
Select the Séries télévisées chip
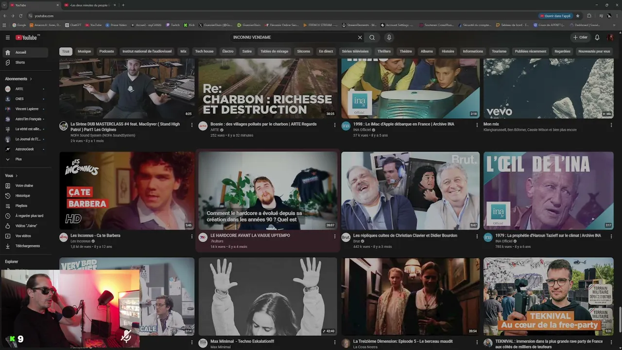[x=355, y=51]
